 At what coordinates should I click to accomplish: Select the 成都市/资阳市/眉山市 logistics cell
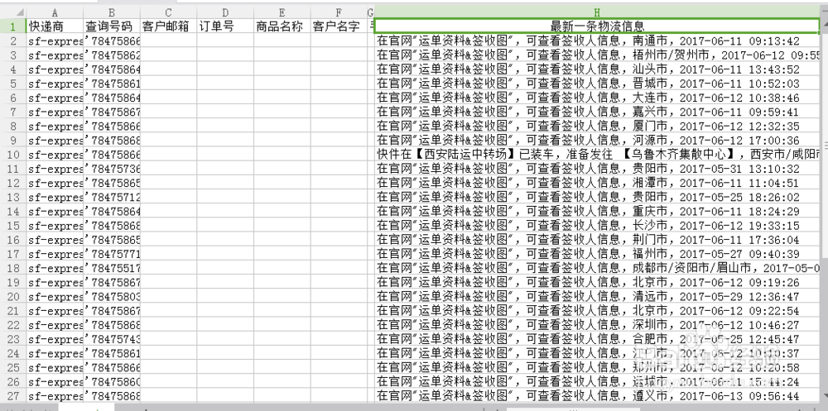597,269
